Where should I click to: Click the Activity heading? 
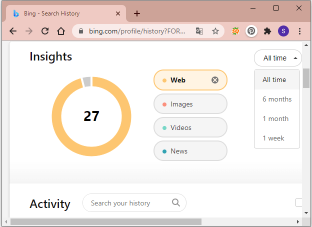pyautogui.click(x=50, y=204)
